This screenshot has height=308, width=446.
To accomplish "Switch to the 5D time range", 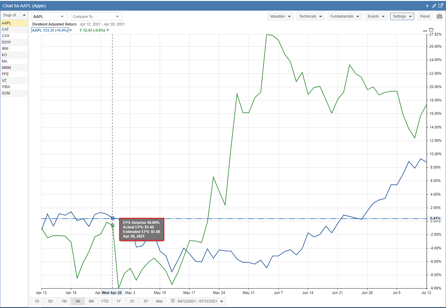I will point(50,301).
